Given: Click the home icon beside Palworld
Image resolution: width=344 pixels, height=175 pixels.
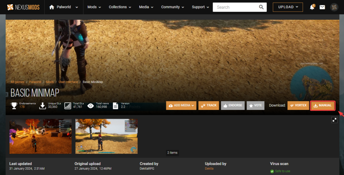Looking at the screenshot, I should click(x=52, y=7).
